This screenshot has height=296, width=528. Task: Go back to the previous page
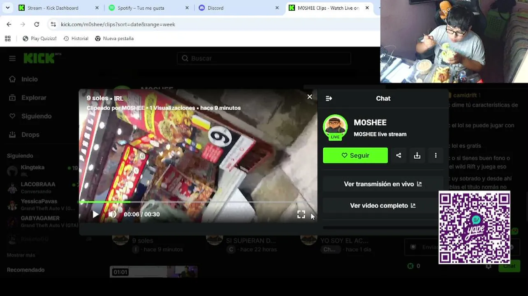[9, 24]
